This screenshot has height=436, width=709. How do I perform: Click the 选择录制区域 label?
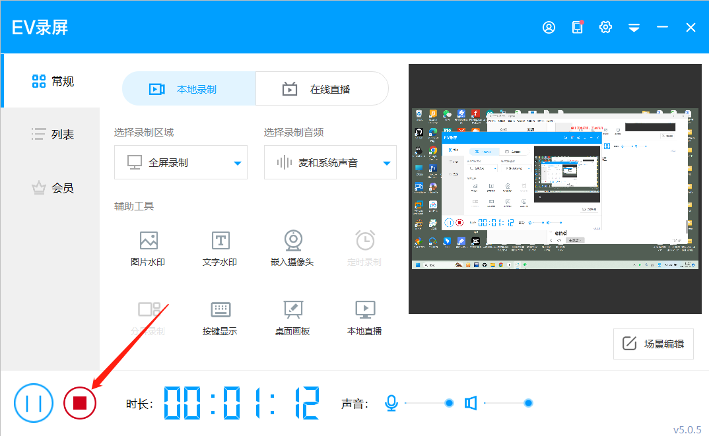tap(144, 133)
